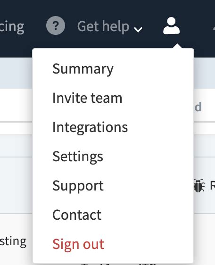
Task: Open the user profile account icon
Action: coord(172,25)
